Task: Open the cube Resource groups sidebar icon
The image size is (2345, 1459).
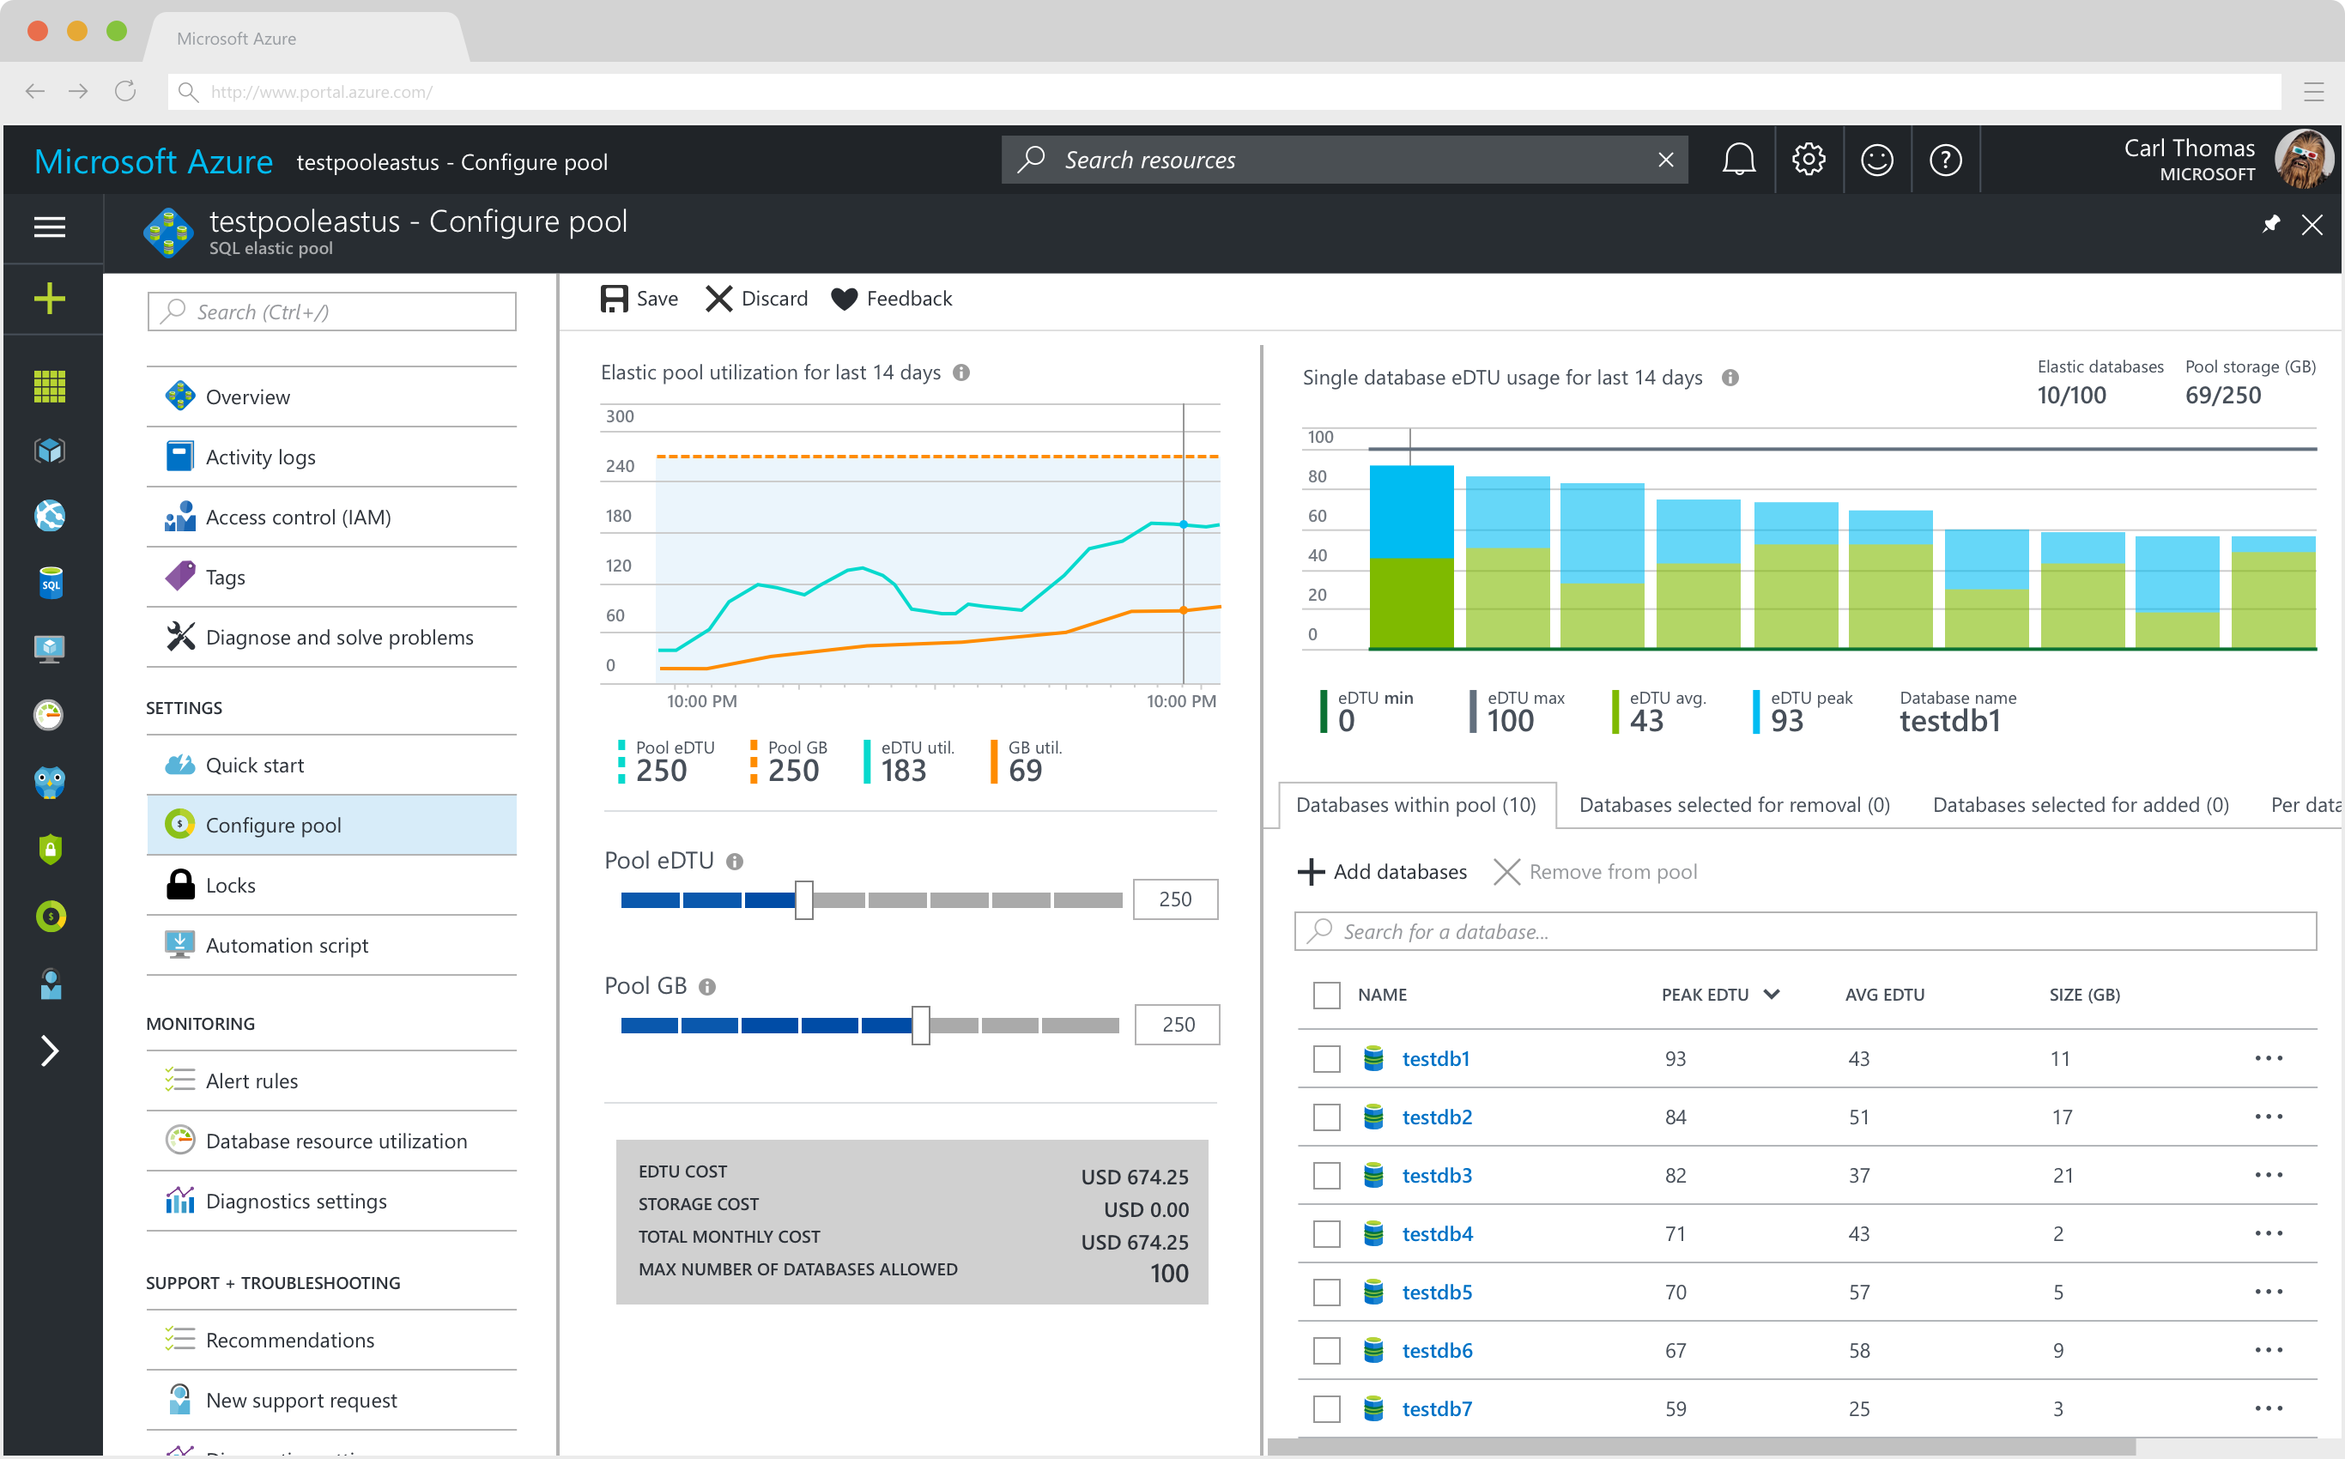Action: pyautogui.click(x=49, y=451)
